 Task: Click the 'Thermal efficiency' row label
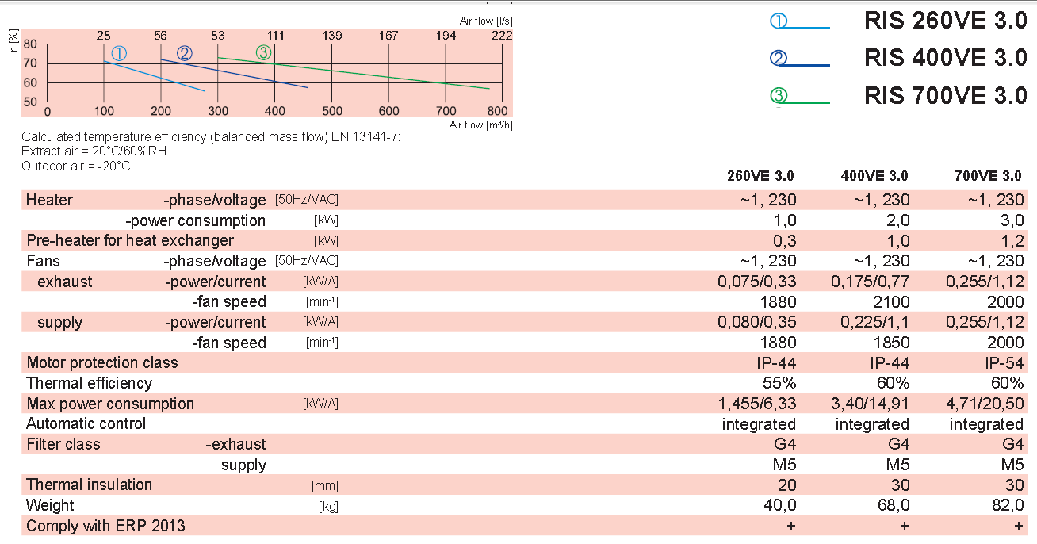click(x=89, y=383)
